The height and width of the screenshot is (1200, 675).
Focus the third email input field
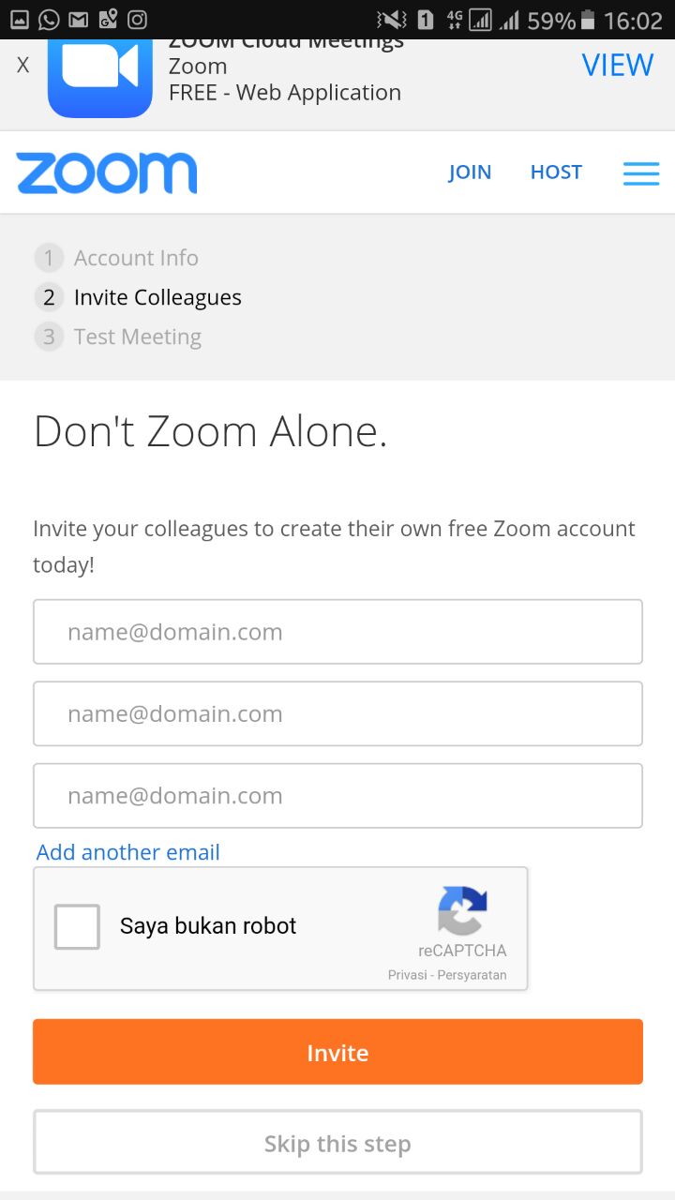[x=337, y=796]
